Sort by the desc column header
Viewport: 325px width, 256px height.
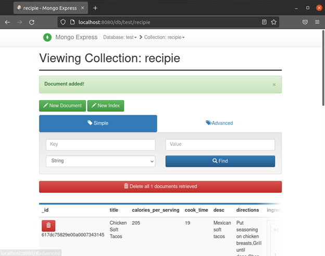click(219, 210)
